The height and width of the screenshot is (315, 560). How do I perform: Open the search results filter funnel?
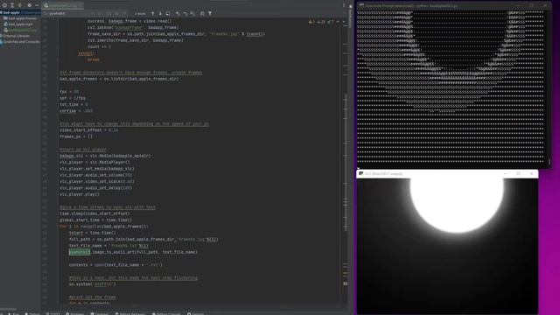point(210,14)
